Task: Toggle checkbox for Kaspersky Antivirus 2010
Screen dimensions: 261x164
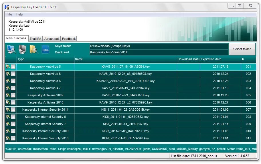Action: tap(13, 102)
